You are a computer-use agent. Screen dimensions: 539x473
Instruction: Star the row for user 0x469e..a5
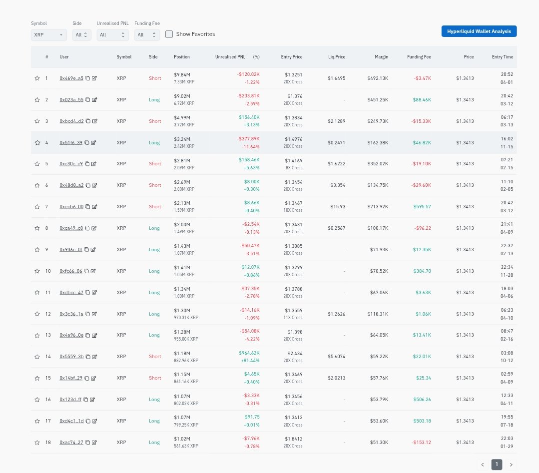pyautogui.click(x=37, y=78)
